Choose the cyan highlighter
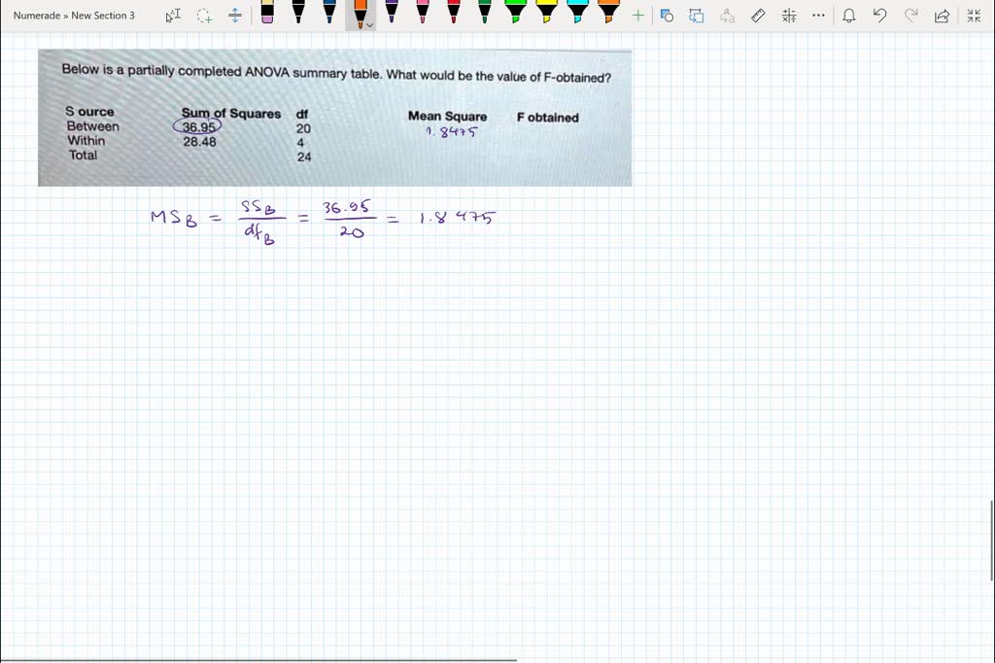Image resolution: width=995 pixels, height=663 pixels. [x=577, y=12]
